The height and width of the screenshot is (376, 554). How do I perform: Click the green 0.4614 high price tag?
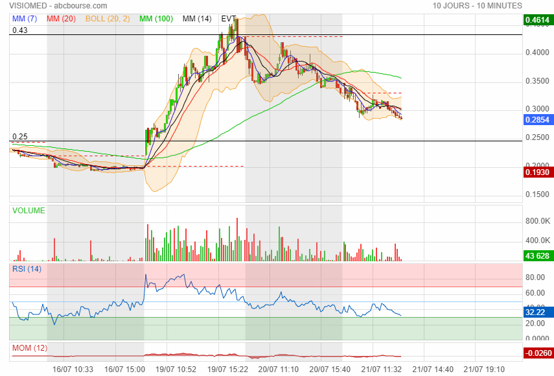(x=538, y=20)
